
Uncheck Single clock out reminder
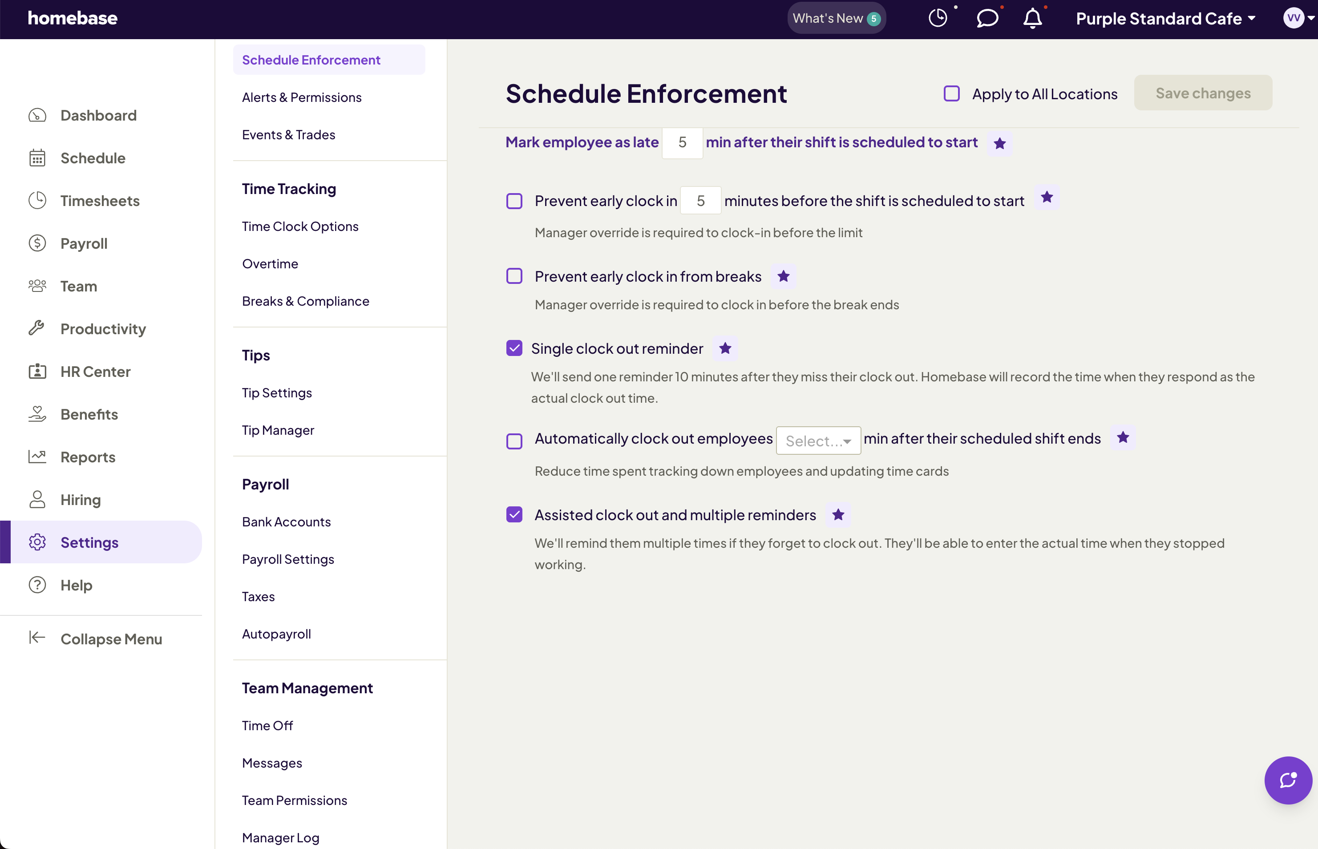(514, 348)
